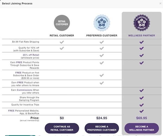Viewport: 163px width, 136px height.
Task: Click the light blue Preferred Customer membership badge
Action: pos(102,23)
